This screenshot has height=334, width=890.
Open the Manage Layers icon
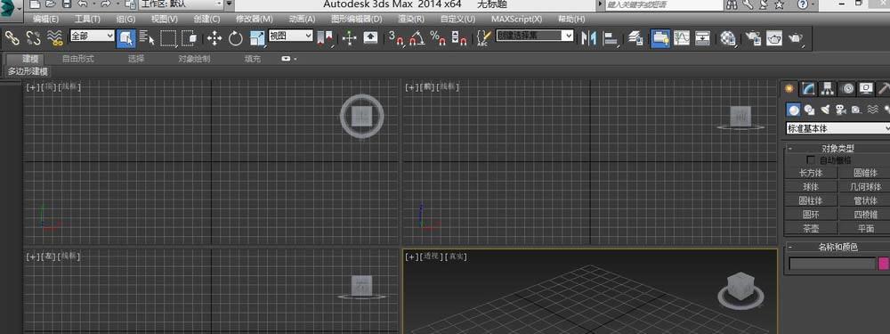coord(635,38)
